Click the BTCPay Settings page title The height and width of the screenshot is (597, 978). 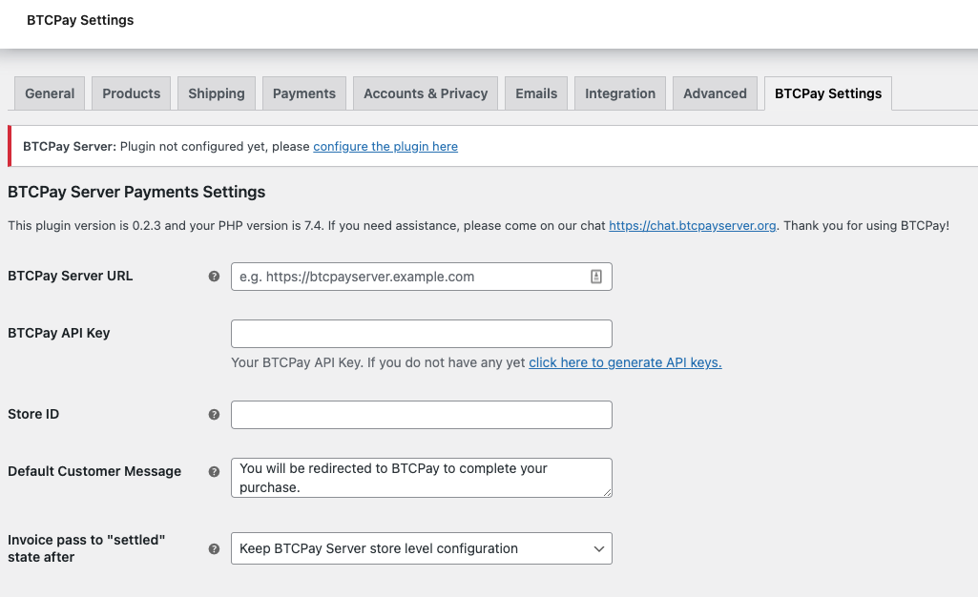pos(80,20)
